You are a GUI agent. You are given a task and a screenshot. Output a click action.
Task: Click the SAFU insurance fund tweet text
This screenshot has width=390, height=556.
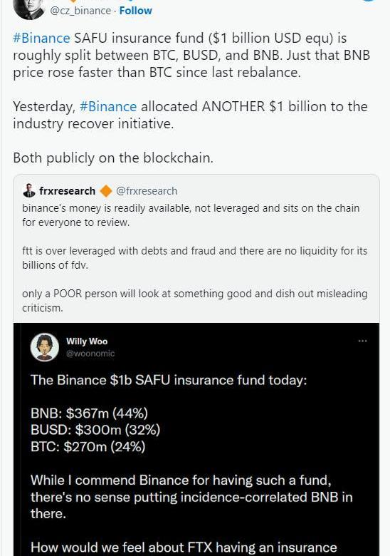(x=191, y=55)
